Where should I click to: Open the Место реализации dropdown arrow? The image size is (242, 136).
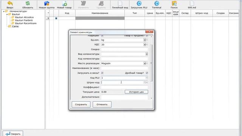click(144, 63)
